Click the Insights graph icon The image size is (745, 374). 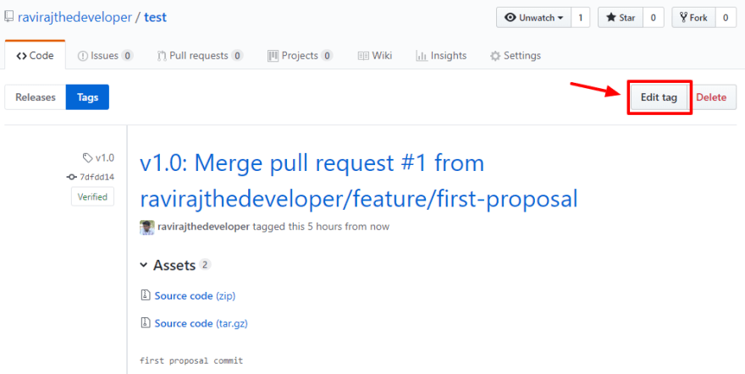pos(422,56)
